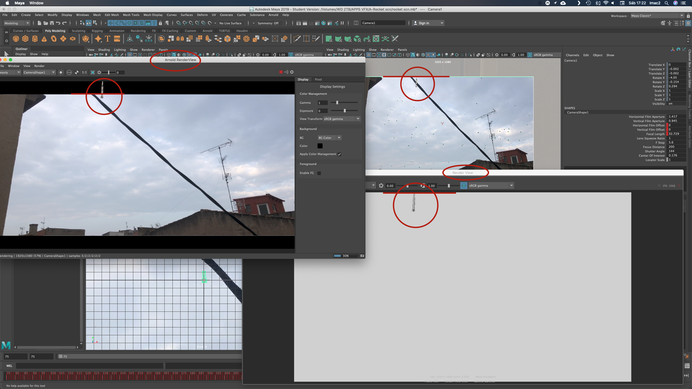Select the polygon sphere tool on the shelf
This screenshot has height=389, width=692.
pos(15,39)
